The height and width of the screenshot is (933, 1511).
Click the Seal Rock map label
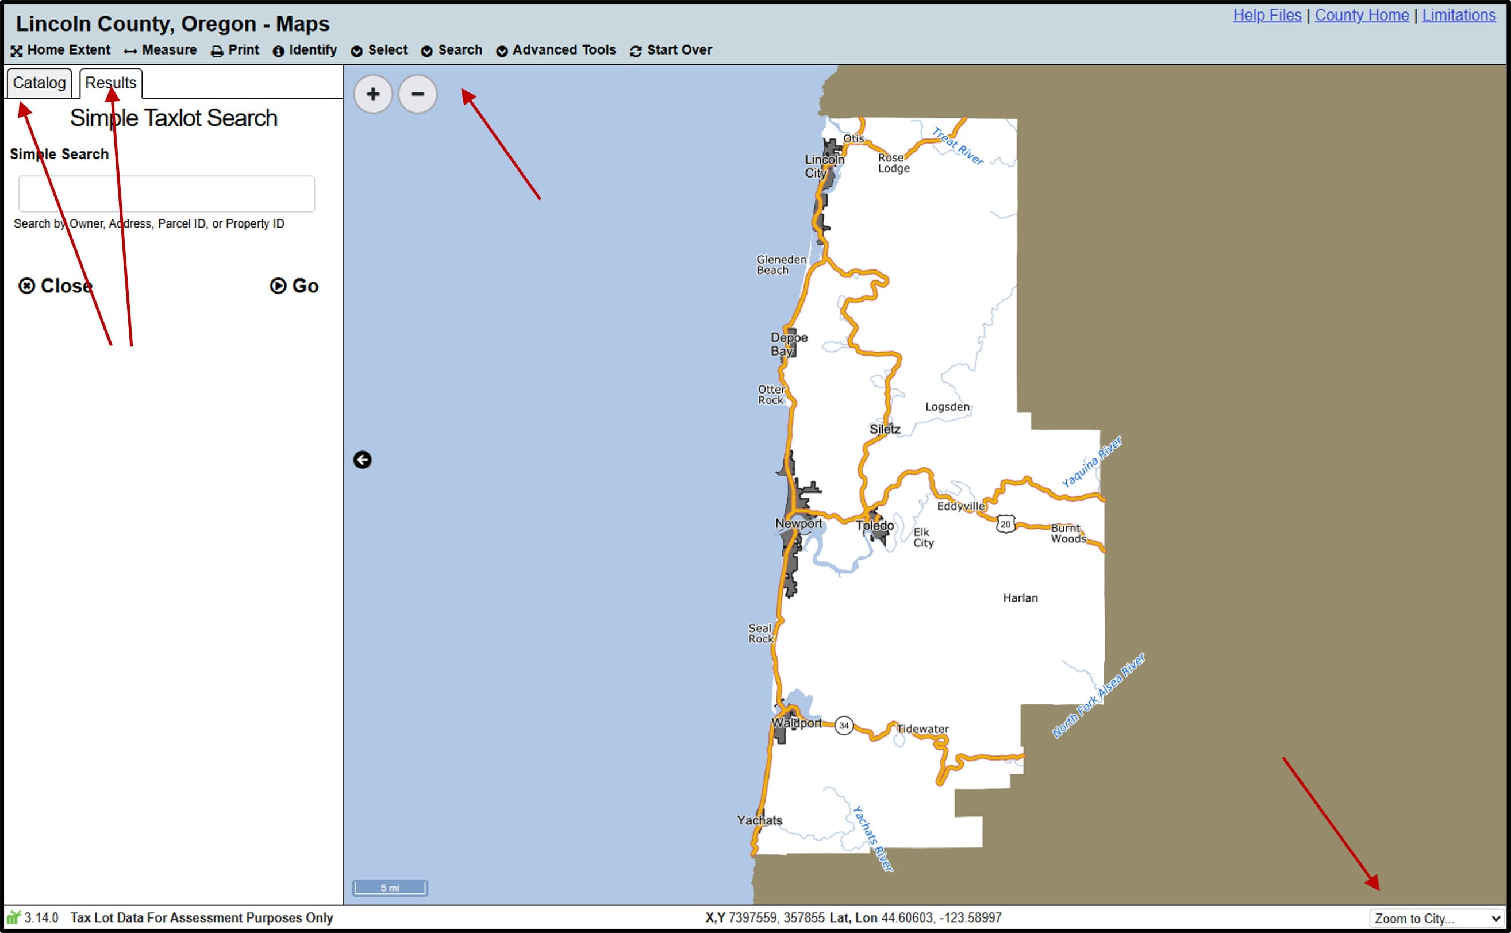[760, 633]
